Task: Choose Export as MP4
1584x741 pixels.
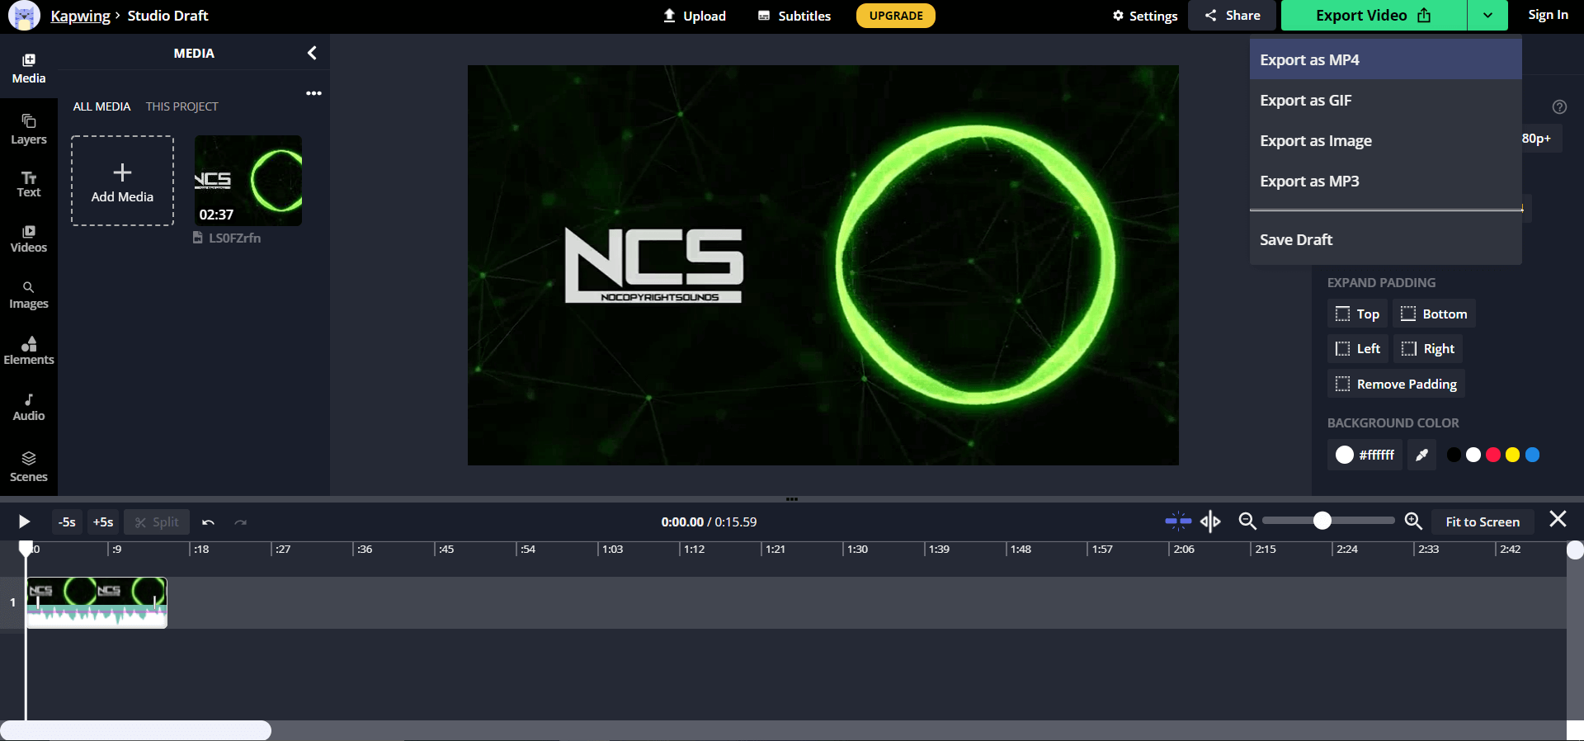Action: pos(1385,59)
